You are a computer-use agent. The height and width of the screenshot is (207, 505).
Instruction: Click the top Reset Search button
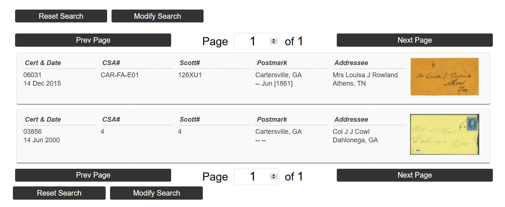pos(61,16)
